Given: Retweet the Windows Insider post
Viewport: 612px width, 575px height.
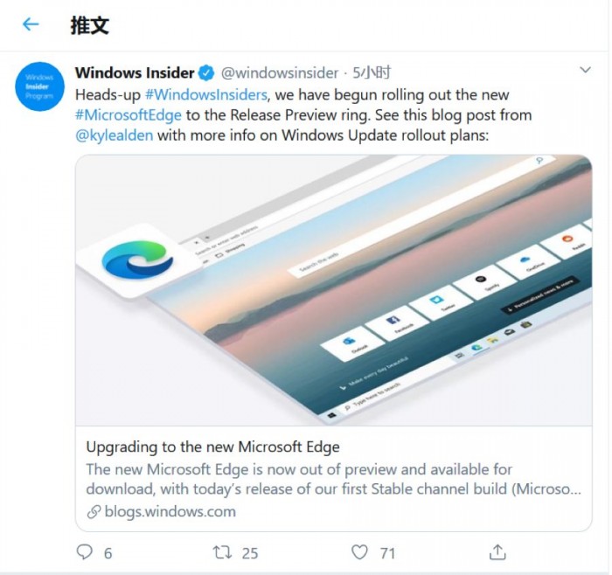Looking at the screenshot, I should click(223, 551).
